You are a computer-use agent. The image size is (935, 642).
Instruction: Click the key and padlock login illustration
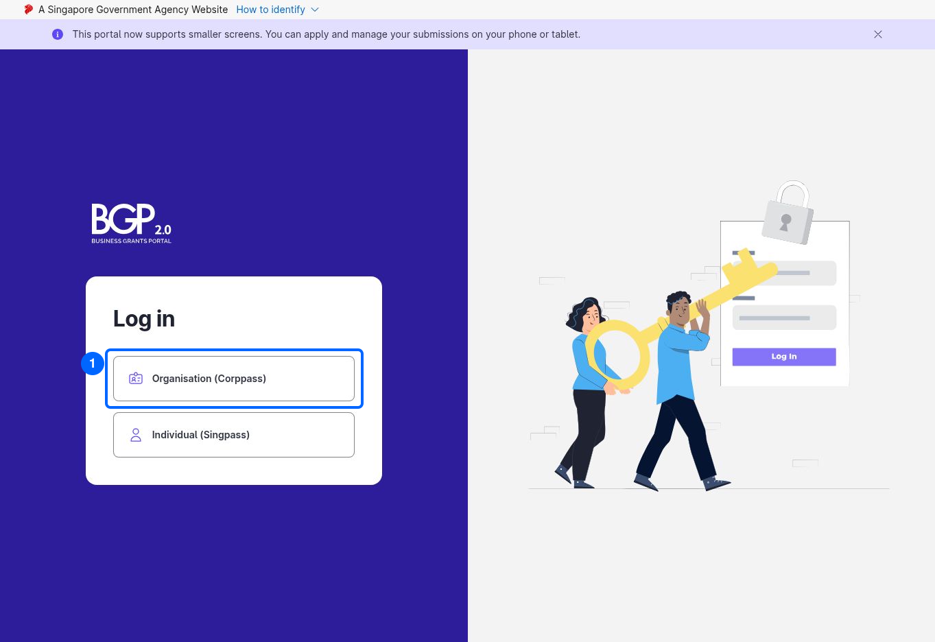[x=709, y=336]
